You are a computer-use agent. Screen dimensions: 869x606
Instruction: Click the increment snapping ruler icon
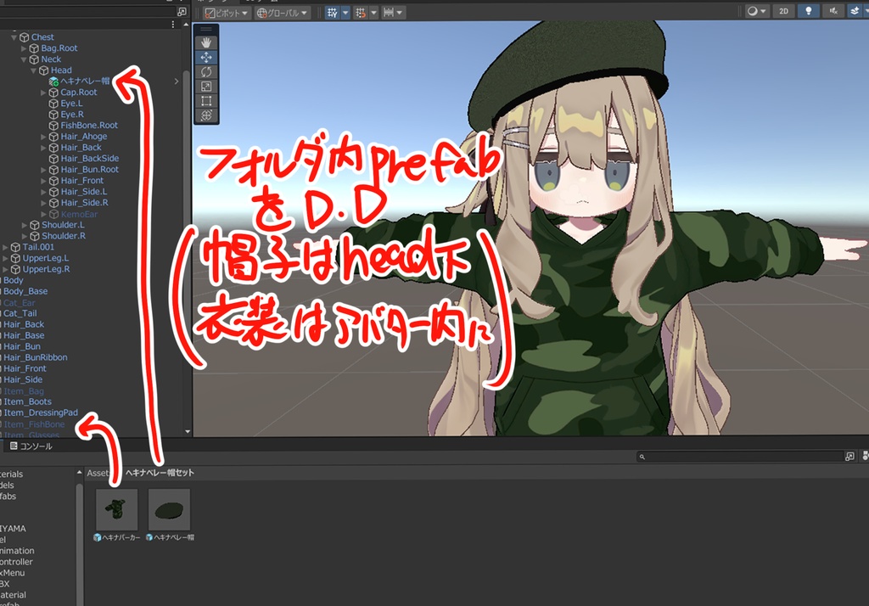click(x=389, y=12)
